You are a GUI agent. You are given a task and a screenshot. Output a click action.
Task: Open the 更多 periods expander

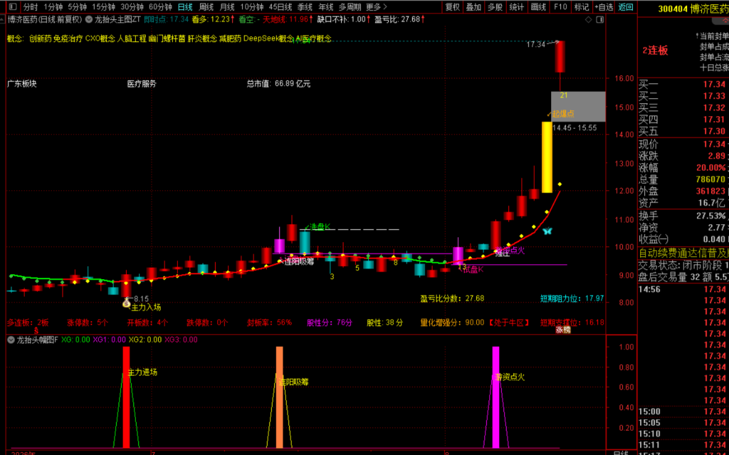click(x=376, y=7)
